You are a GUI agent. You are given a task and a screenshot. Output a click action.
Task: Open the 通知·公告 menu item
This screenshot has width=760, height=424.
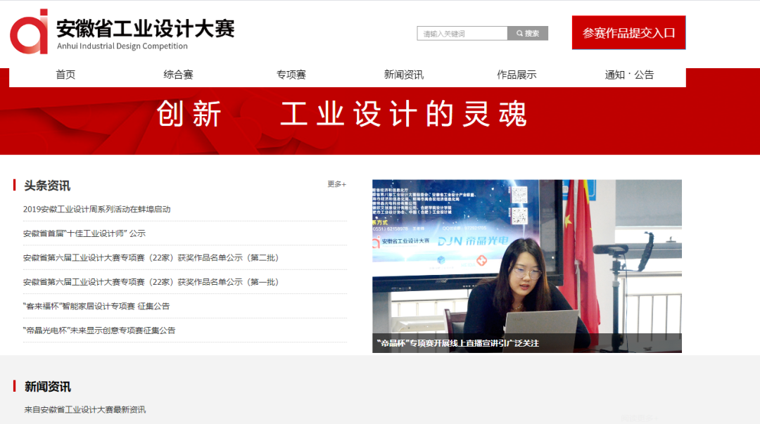629,75
